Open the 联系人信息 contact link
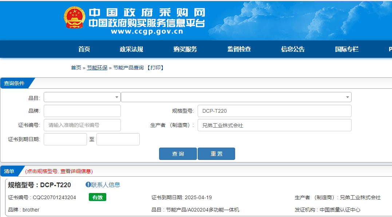This screenshot has width=392, height=217. coord(106,185)
